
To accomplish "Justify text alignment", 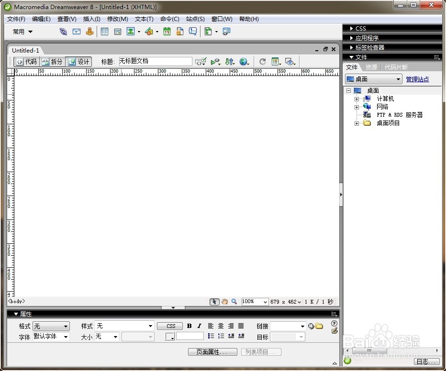I will [241, 326].
